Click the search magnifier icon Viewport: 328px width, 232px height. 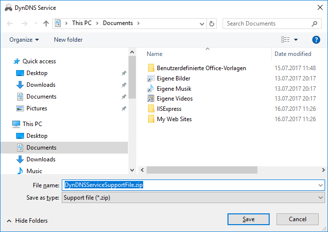click(314, 24)
